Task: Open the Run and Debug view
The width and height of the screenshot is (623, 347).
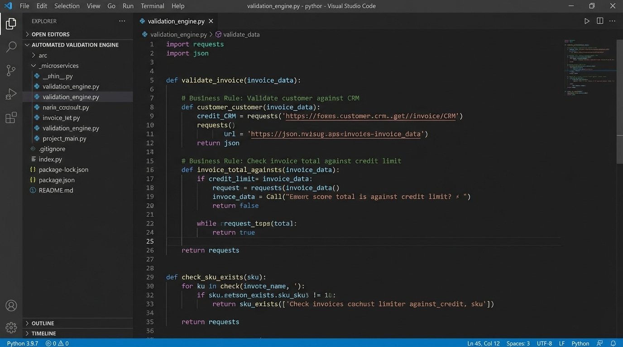Action: click(x=11, y=94)
